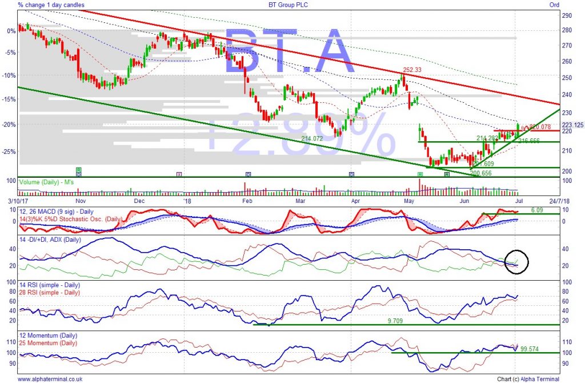
Task: Click the -10% change axis label
Action: click(x=9, y=75)
